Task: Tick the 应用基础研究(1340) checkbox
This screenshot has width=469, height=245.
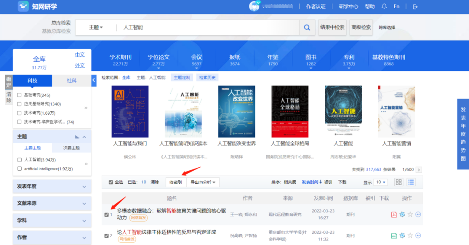Action: pyautogui.click(x=20, y=104)
